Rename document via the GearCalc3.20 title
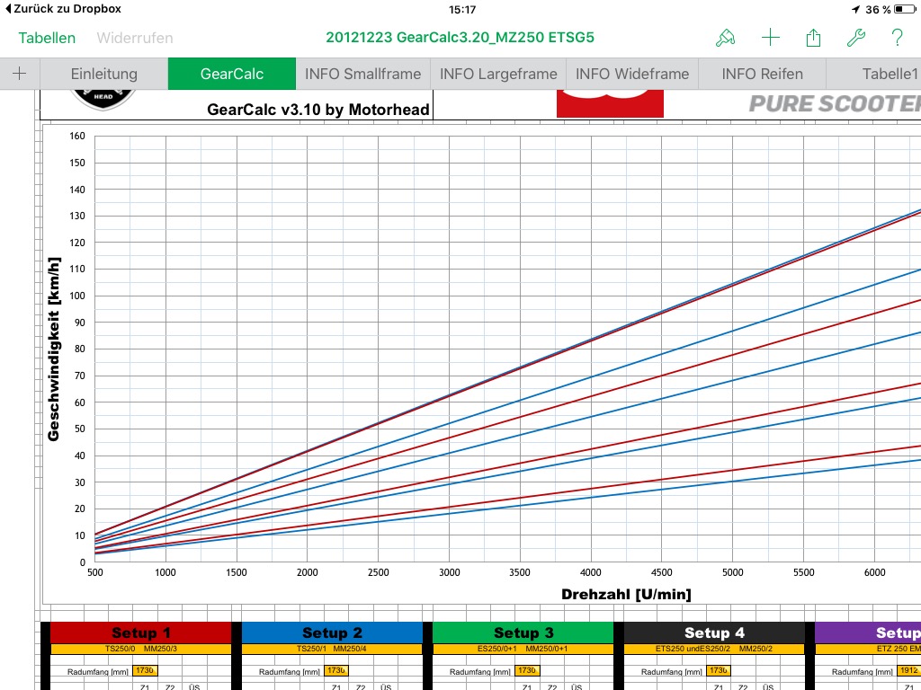921x690 pixels. 460,38
